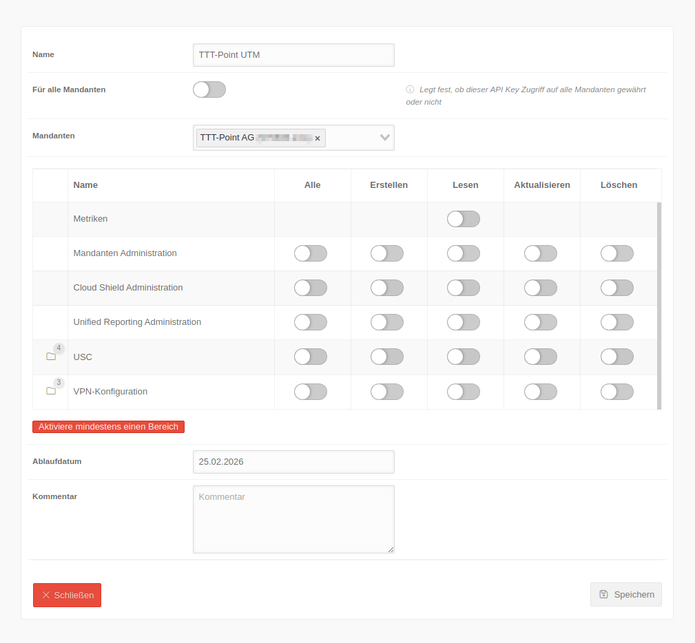Click into the Kommentar text area
Image resolution: width=695 pixels, height=643 pixels.
pos(293,519)
